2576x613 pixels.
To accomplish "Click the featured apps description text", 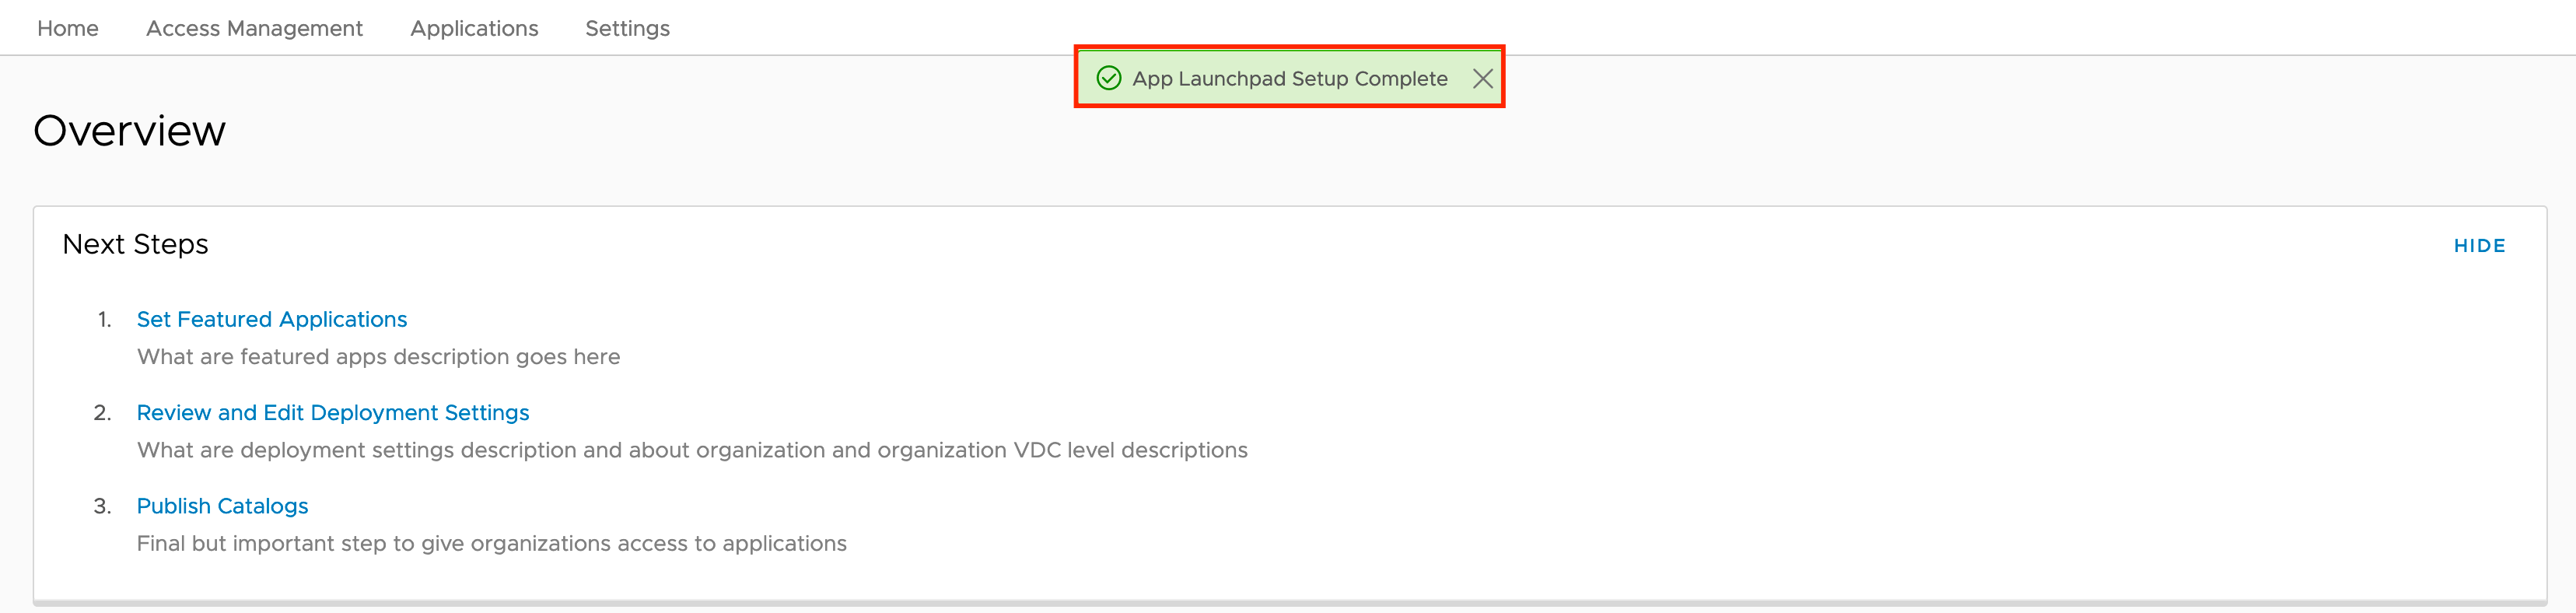I will pos(378,357).
